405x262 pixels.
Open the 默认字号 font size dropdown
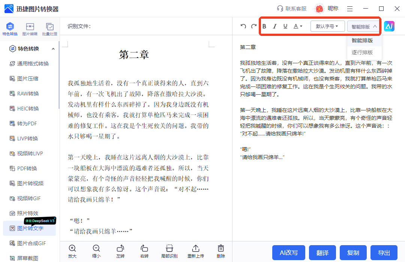(x=327, y=26)
